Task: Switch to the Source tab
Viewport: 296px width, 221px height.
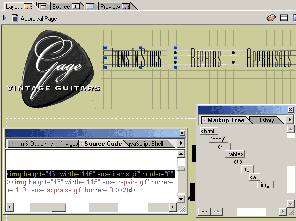Action: tap(66, 7)
